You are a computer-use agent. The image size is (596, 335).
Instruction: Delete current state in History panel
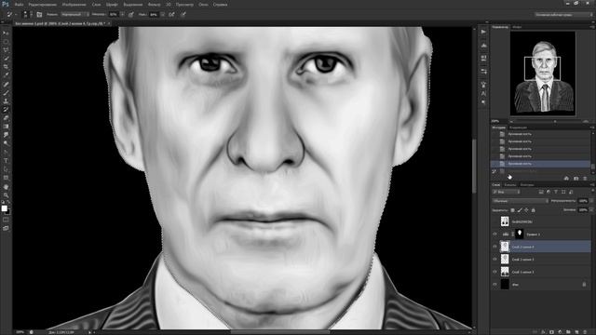tap(585, 178)
